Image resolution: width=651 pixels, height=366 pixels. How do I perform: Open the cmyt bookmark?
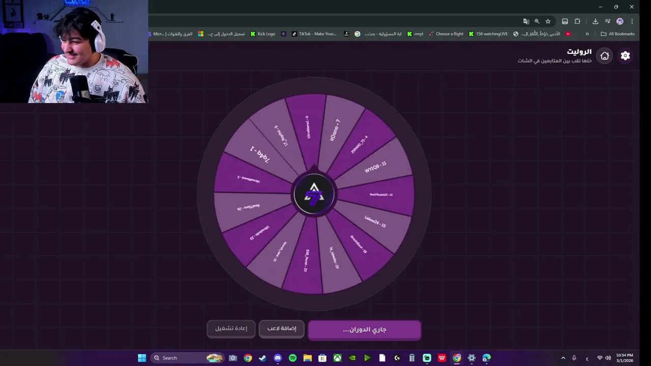click(415, 34)
